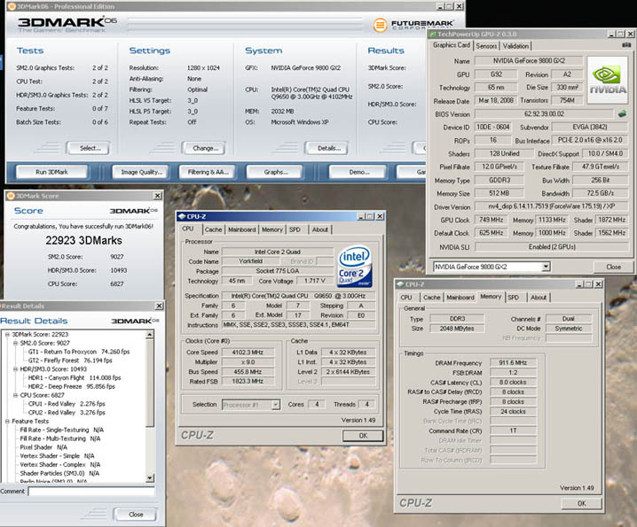Select the CPU1 - Red Valley row
This screenshot has height=527, width=637.
pos(67,404)
